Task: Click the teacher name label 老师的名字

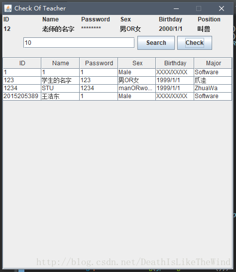Action: click(x=58, y=29)
